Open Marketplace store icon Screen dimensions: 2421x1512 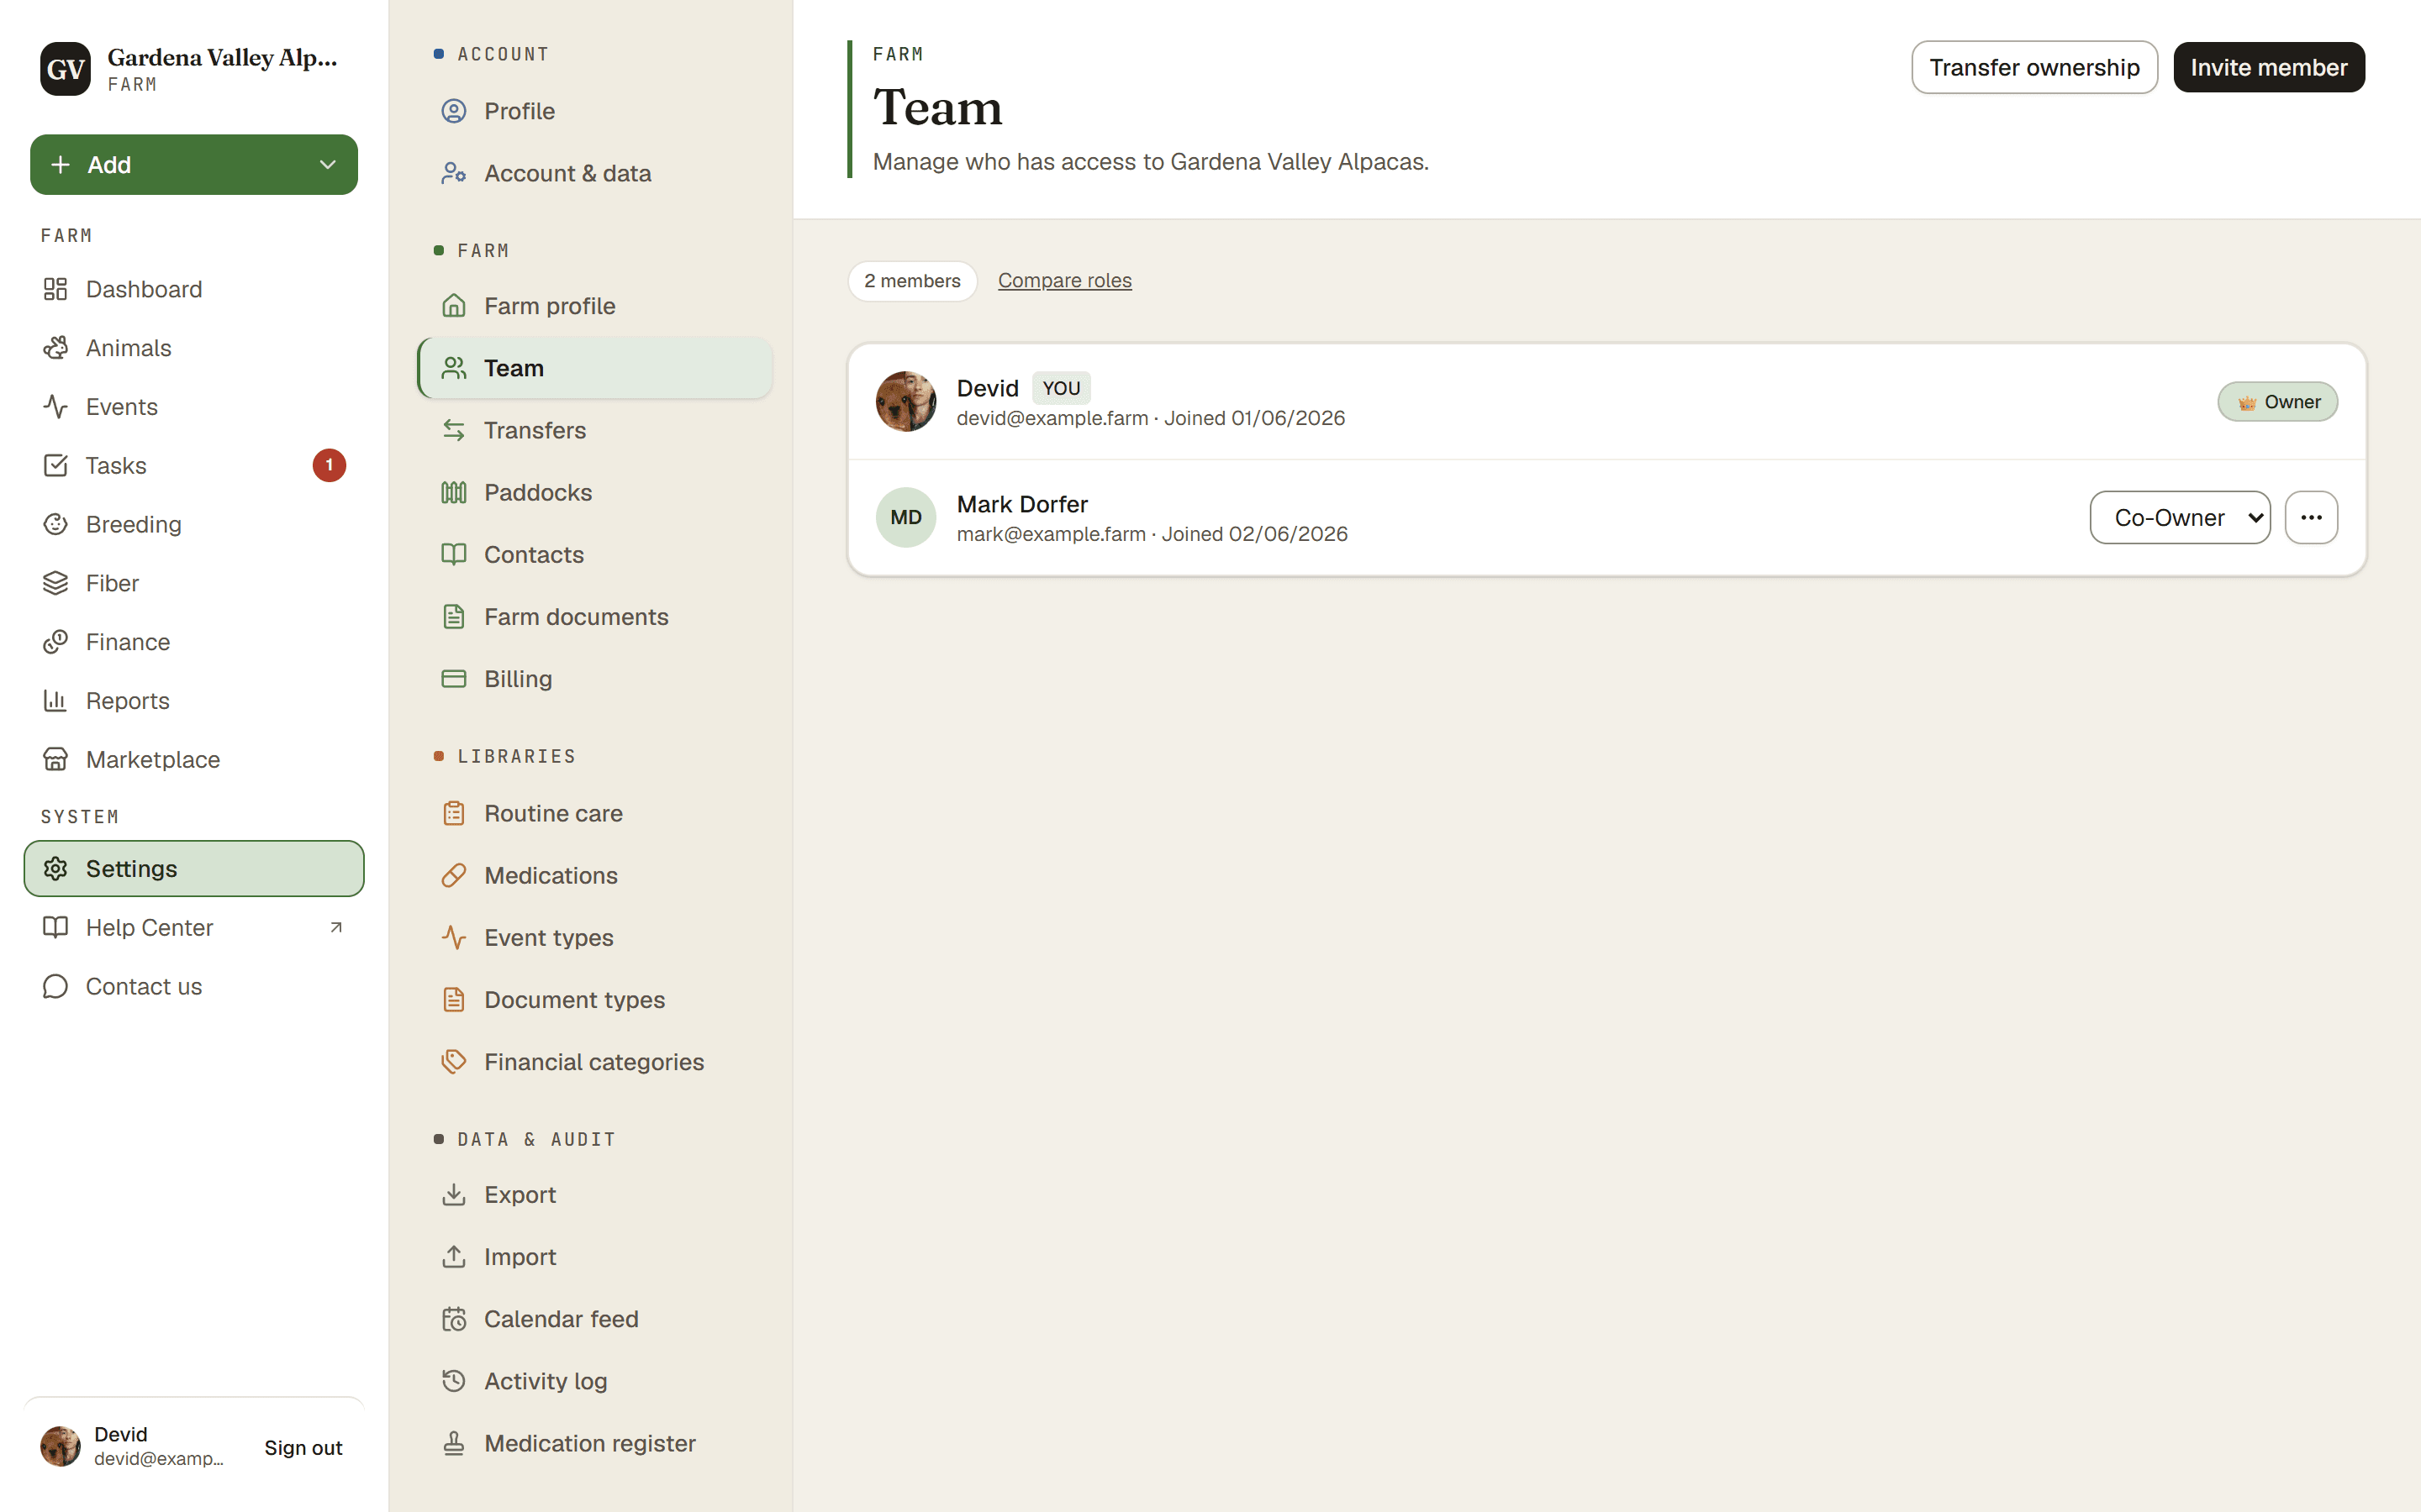(55, 760)
